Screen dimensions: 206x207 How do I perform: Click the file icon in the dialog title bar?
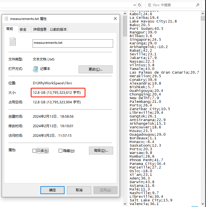[x=6, y=19]
